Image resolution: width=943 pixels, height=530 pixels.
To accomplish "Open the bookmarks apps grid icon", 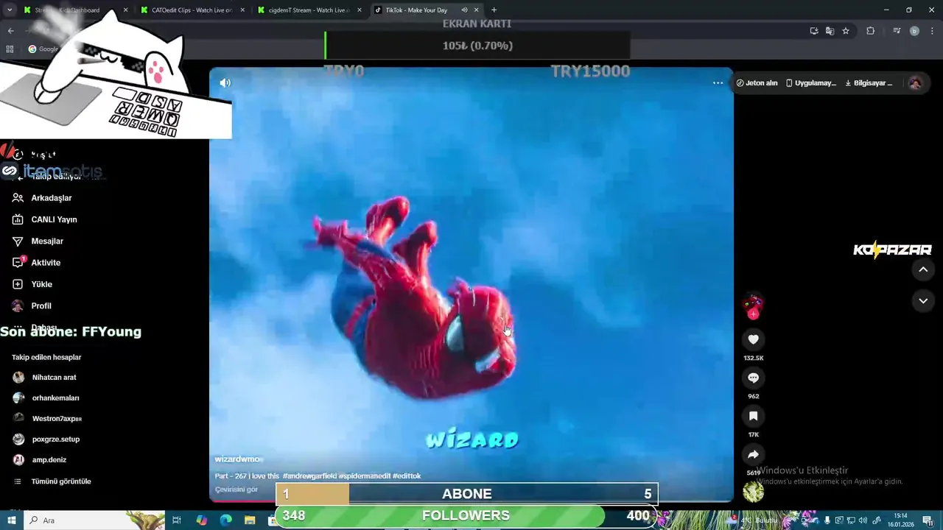I will [10, 49].
